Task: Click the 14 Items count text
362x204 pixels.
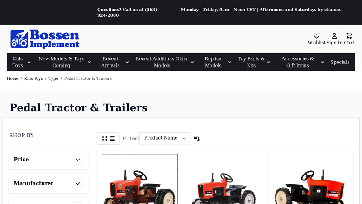Action: click(131, 139)
